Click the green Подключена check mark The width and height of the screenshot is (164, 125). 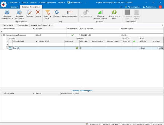tap(72, 35)
